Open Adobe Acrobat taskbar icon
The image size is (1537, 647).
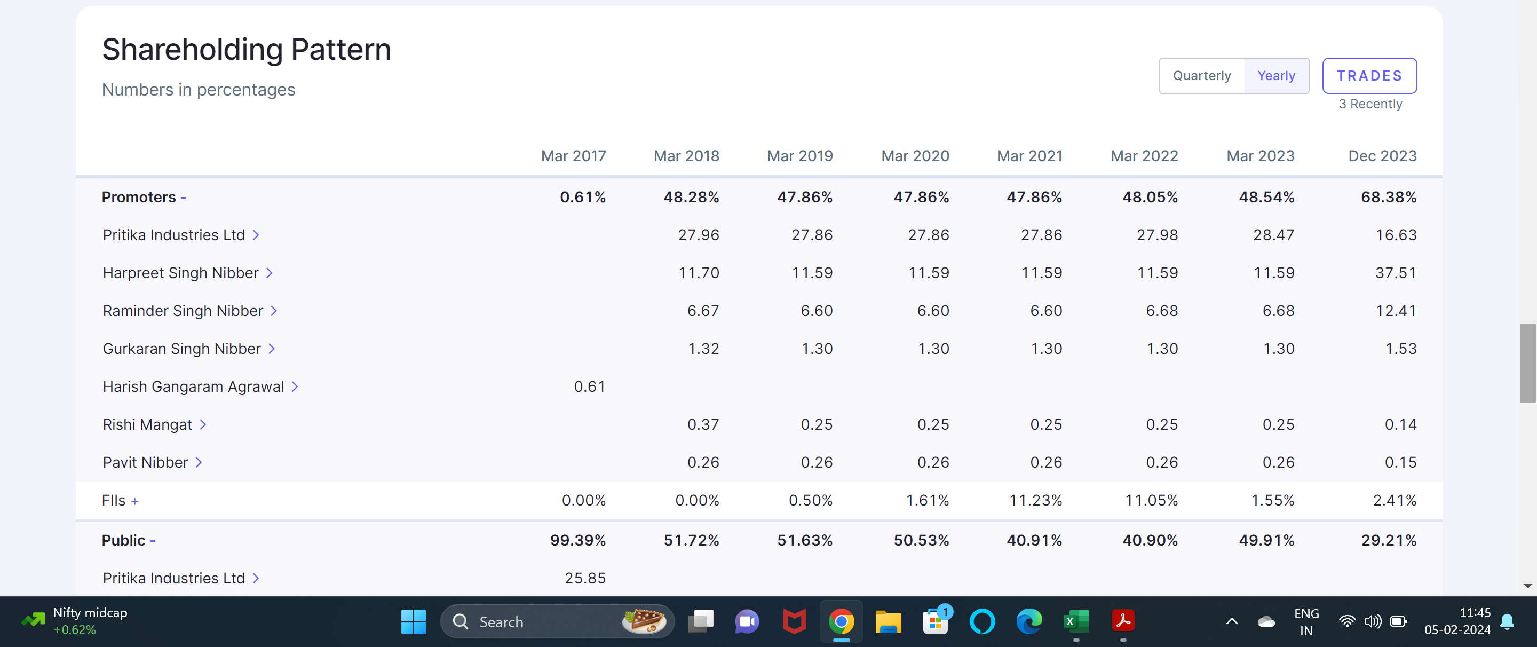click(1123, 622)
